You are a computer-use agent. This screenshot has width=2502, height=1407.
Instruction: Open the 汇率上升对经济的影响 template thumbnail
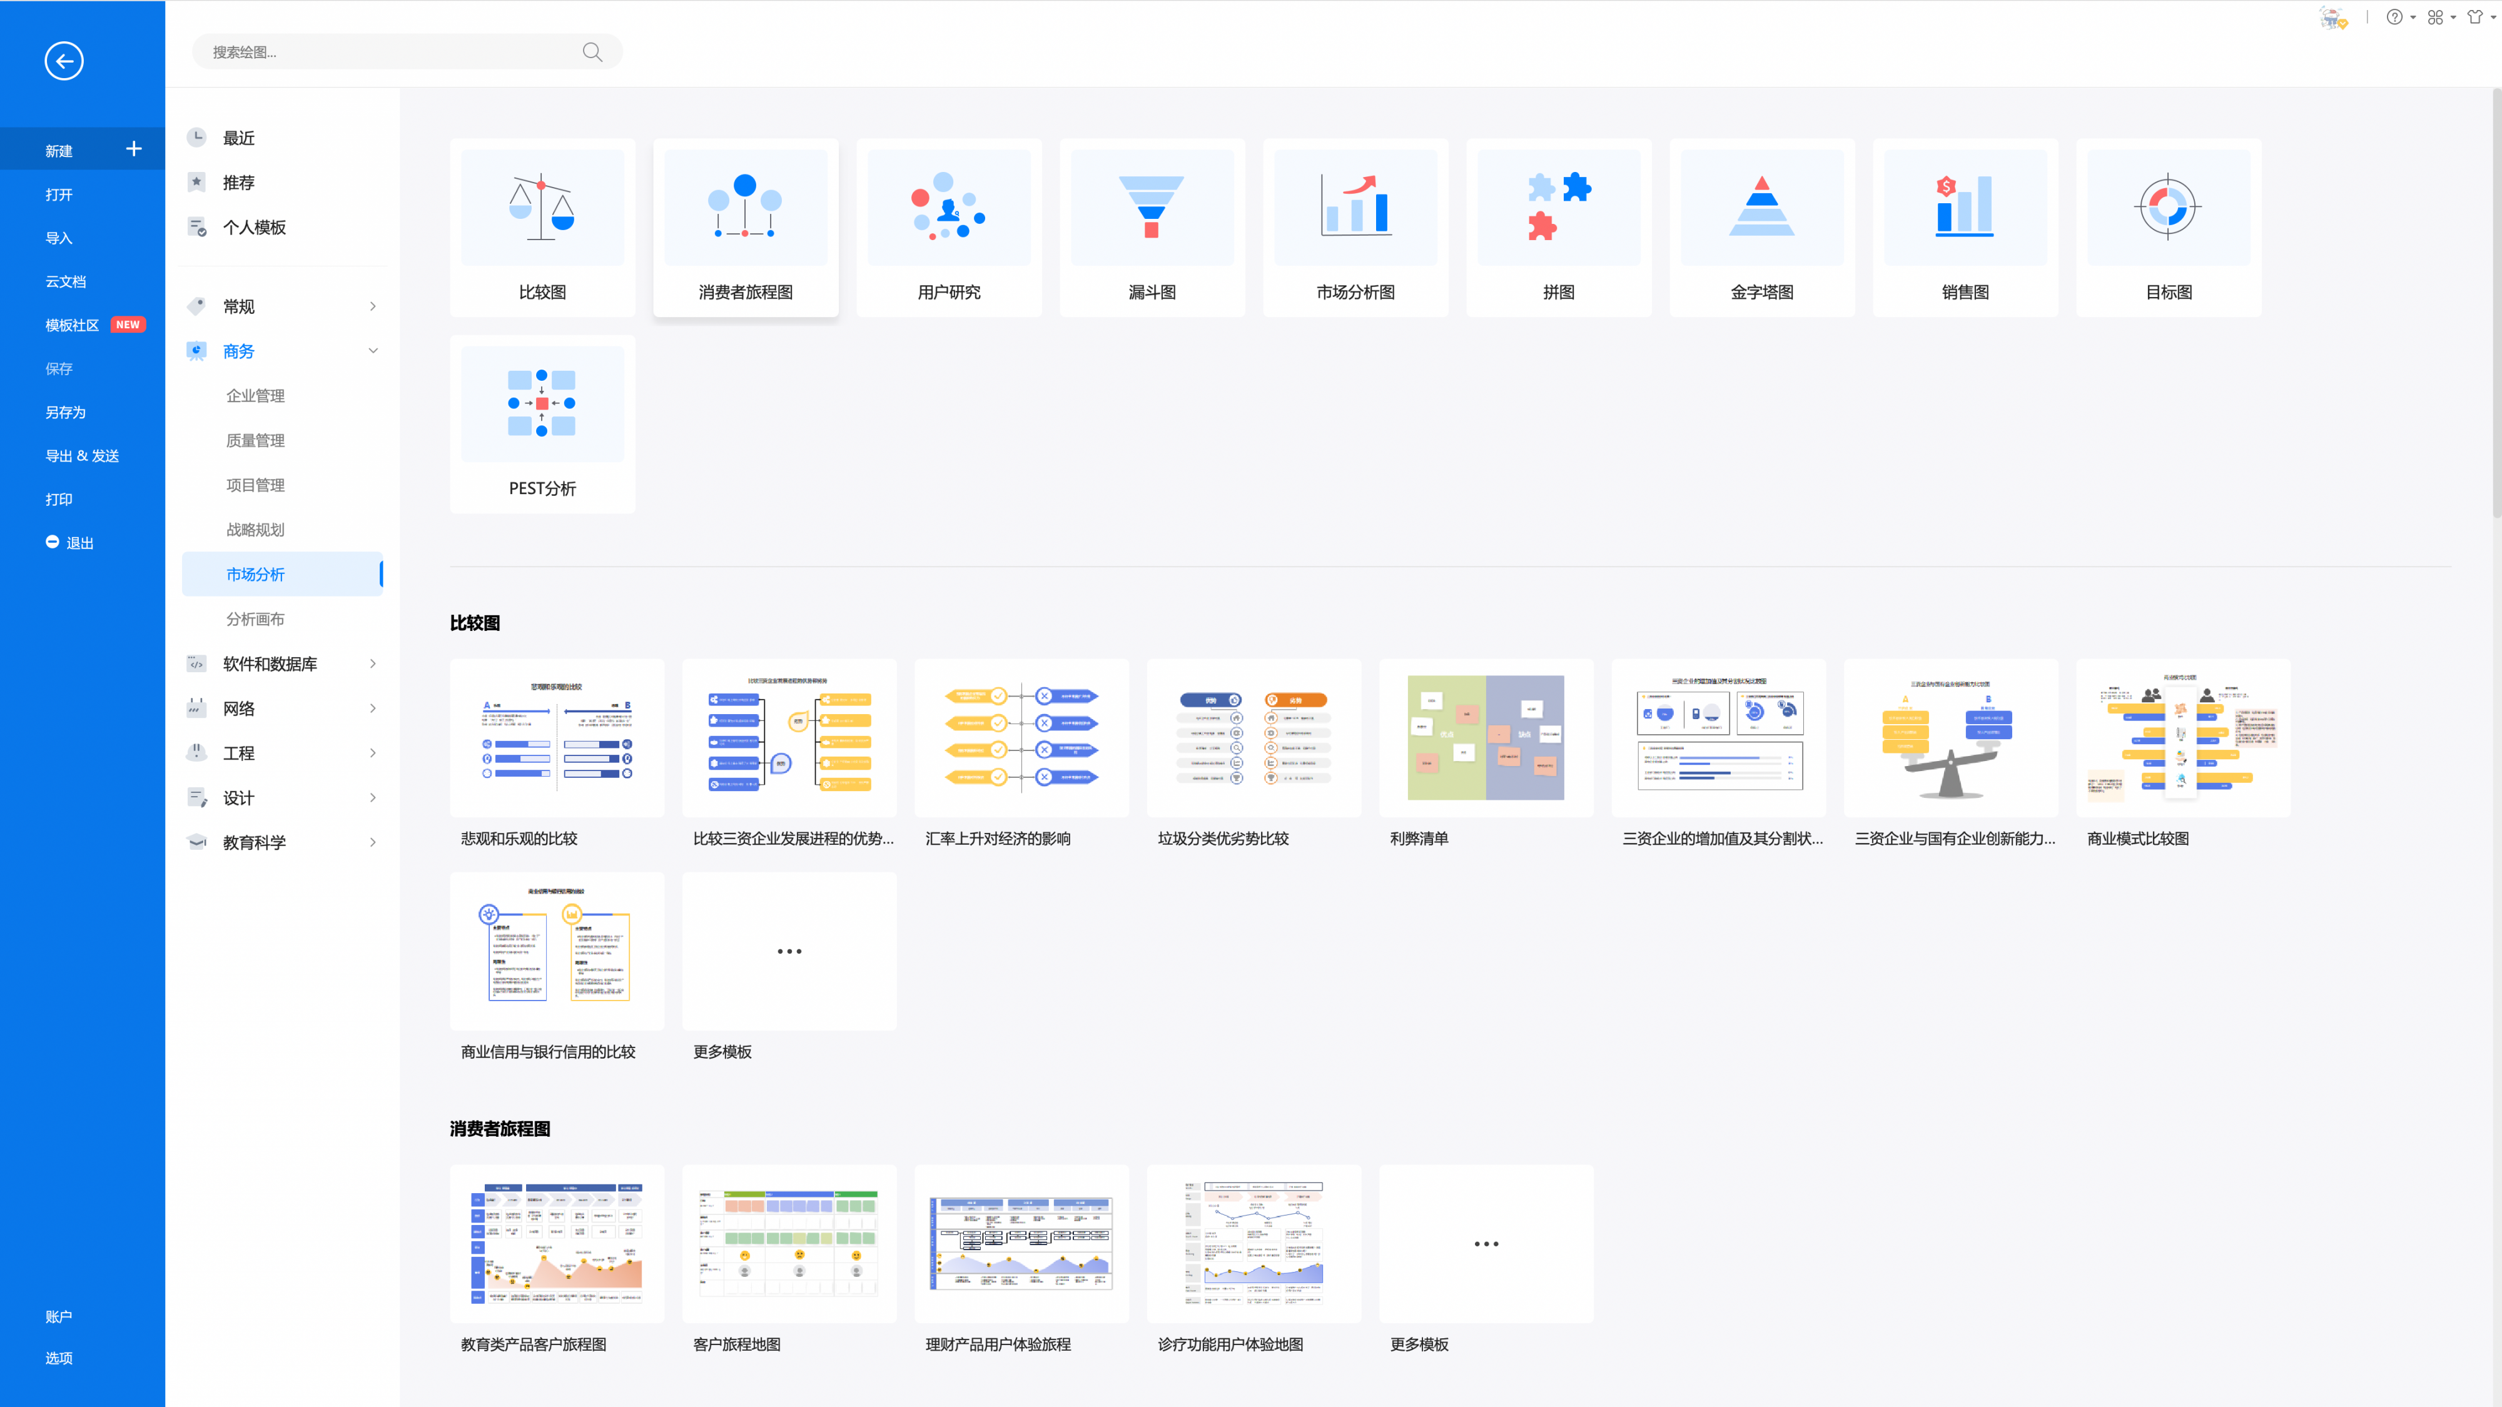point(1021,738)
